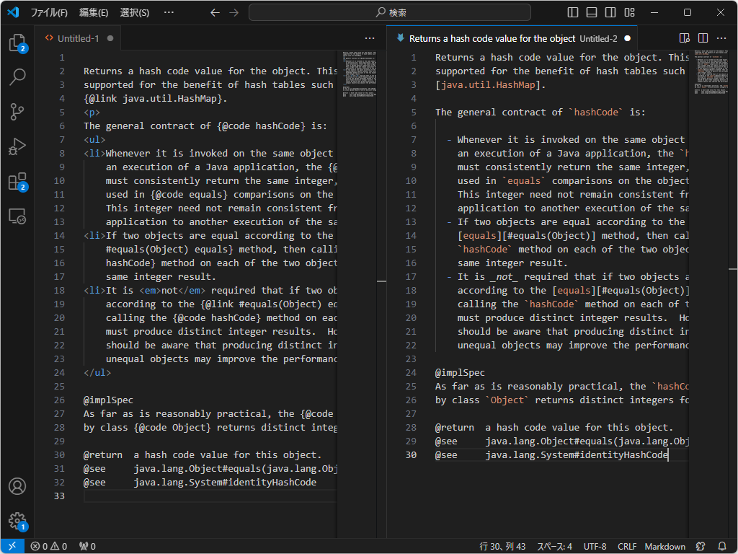
Task: Open the Remote Explorer view
Action: tap(17, 216)
